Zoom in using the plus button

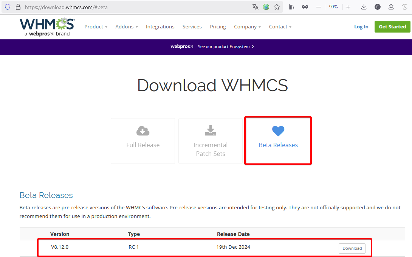pos(348,7)
